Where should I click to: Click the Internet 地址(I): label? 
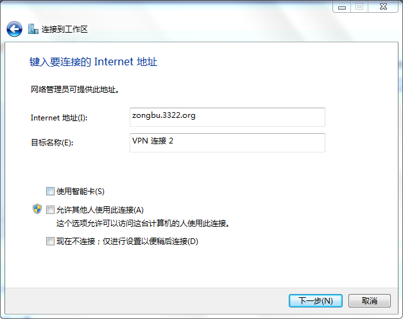[x=59, y=118]
